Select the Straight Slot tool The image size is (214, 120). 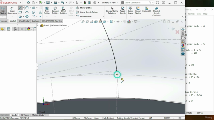coord(20,17)
